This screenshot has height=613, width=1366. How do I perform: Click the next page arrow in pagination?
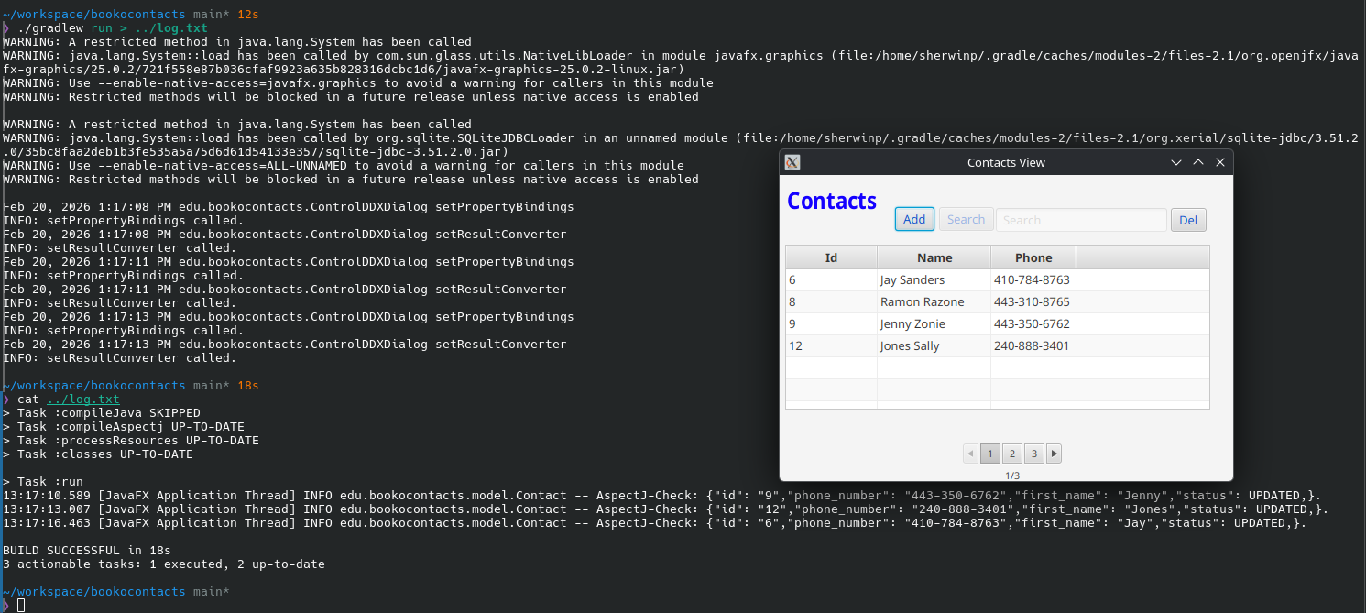[1054, 454]
